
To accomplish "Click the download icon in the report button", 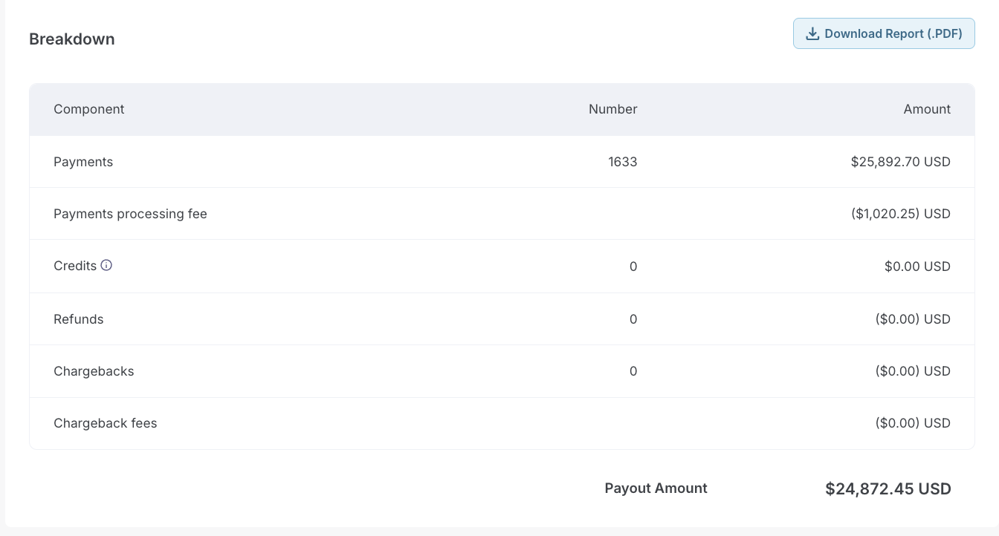I will [x=812, y=33].
